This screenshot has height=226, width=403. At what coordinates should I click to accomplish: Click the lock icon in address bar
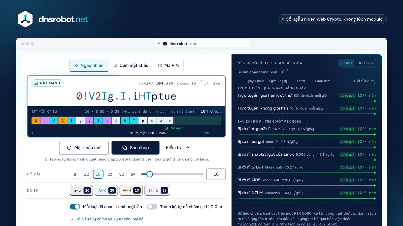click(159, 44)
